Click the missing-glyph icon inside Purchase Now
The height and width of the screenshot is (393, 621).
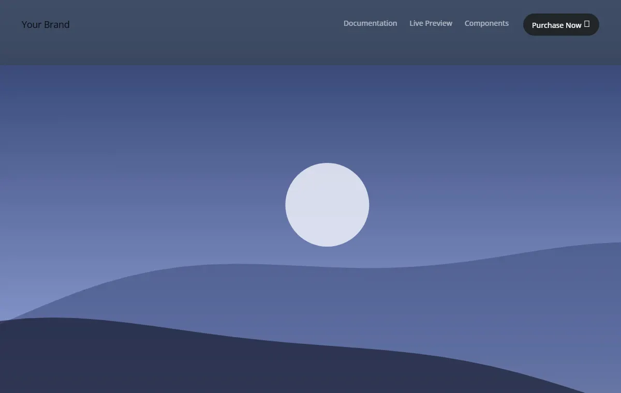click(587, 24)
